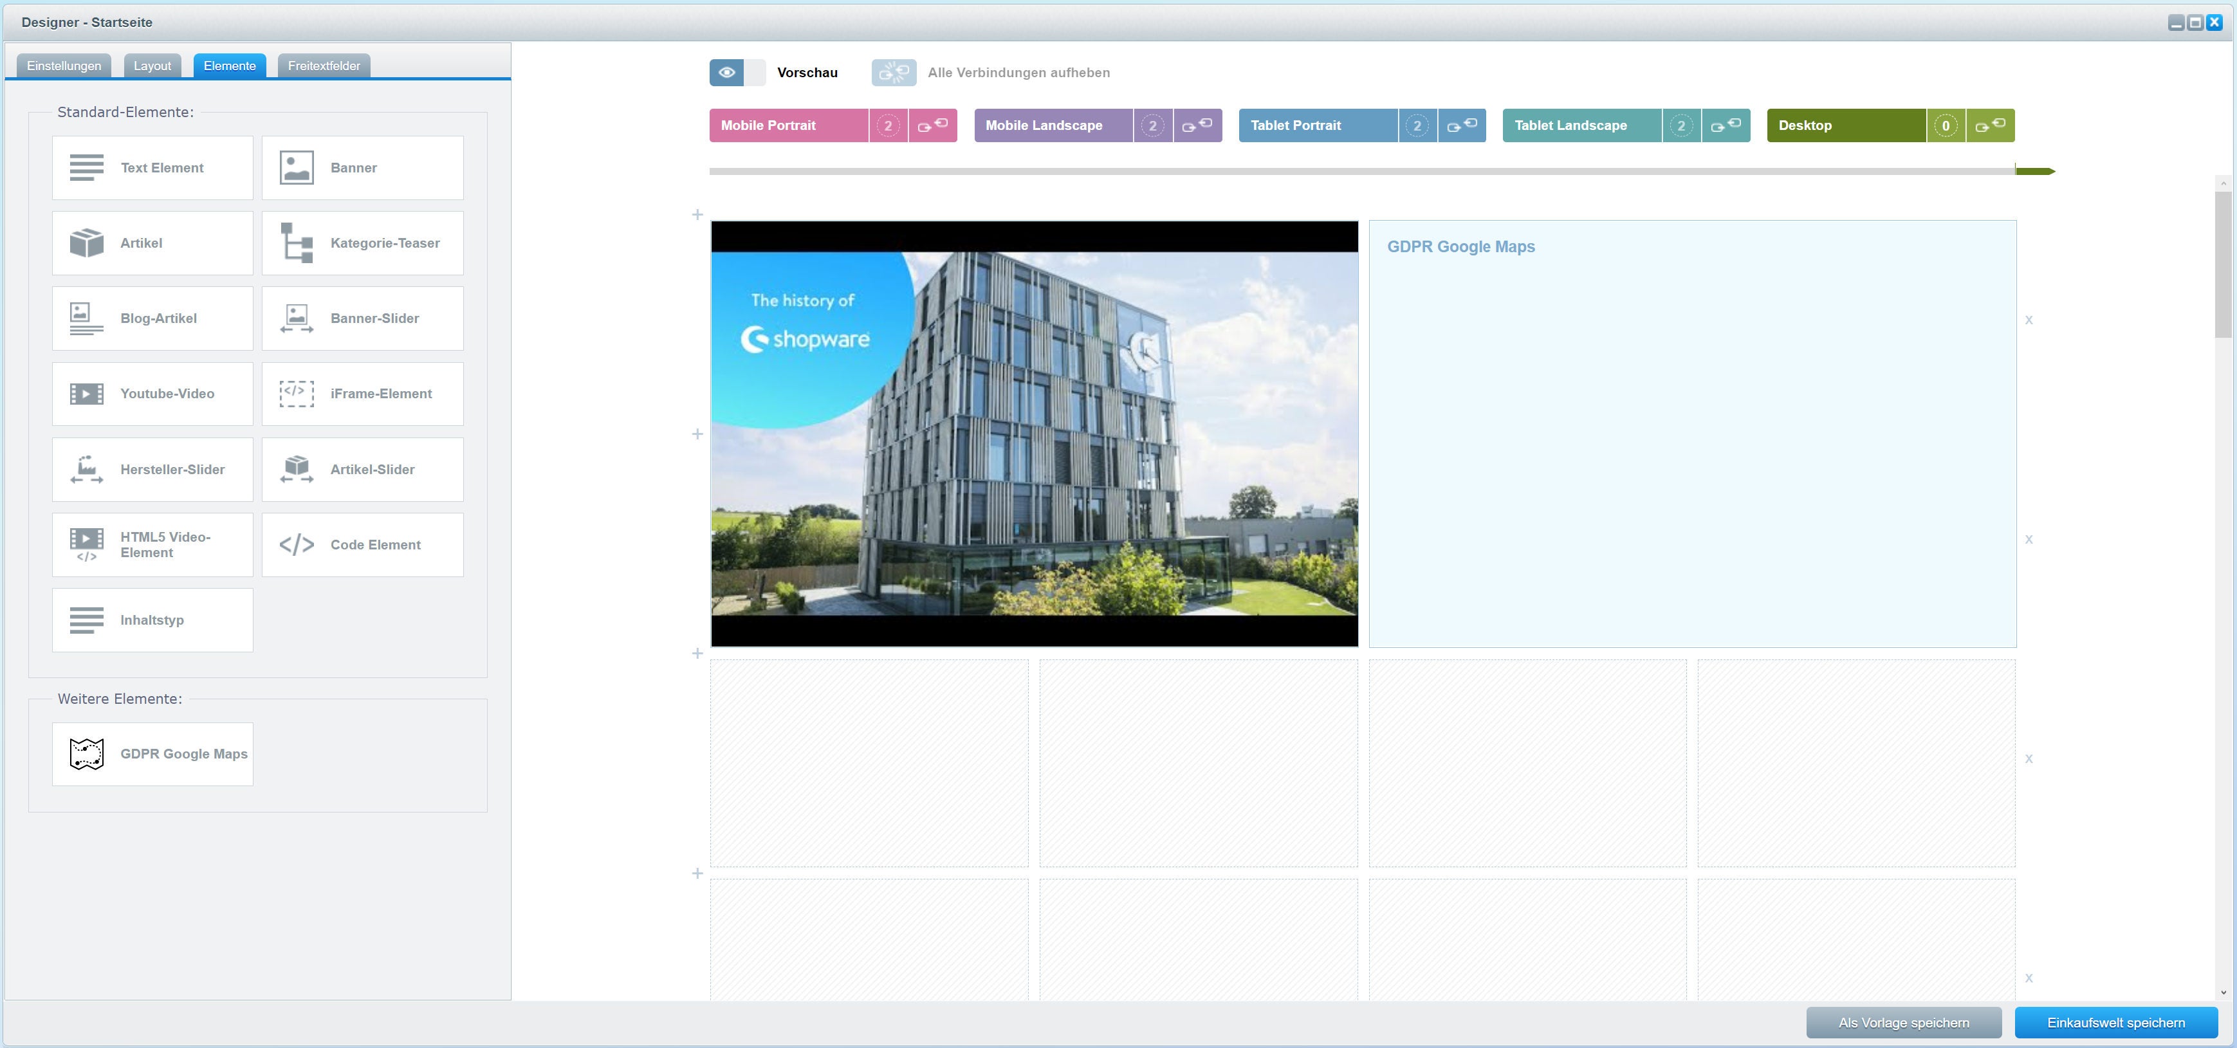Click the GDPR Google Maps icon

point(86,754)
